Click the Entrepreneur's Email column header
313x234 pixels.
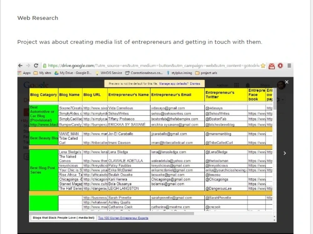click(177, 95)
